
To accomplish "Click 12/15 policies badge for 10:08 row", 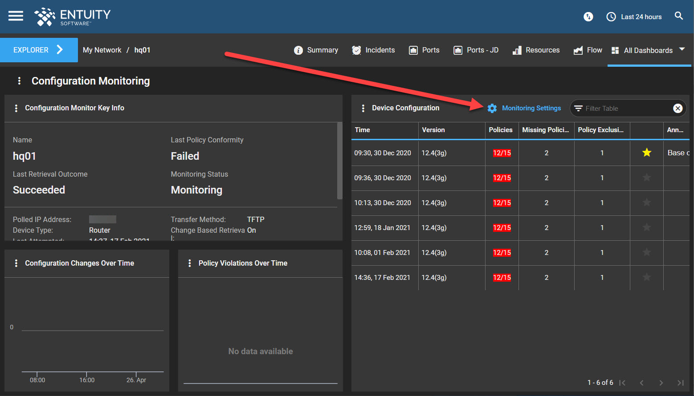I will coord(502,253).
